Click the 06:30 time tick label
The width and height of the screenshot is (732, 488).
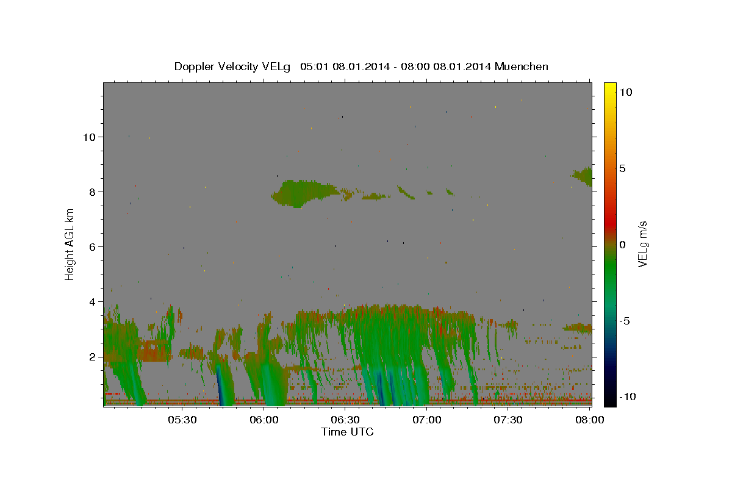pyautogui.click(x=345, y=420)
